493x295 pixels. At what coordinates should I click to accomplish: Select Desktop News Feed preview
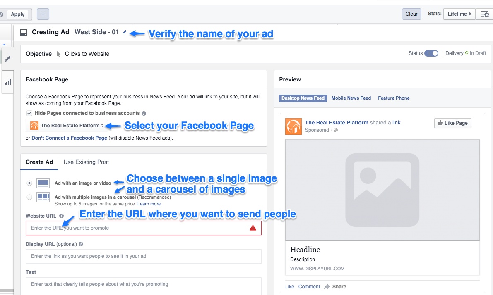(x=303, y=98)
